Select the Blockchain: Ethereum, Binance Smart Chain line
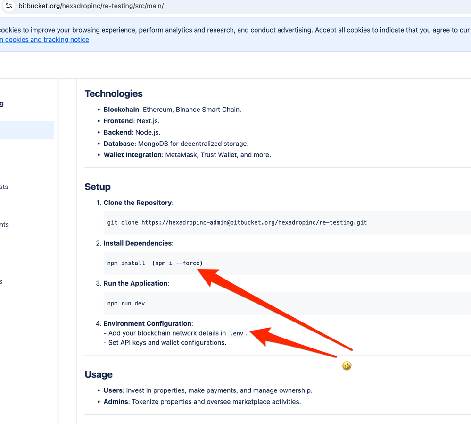Image resolution: width=471 pixels, height=424 pixels. tap(173, 110)
